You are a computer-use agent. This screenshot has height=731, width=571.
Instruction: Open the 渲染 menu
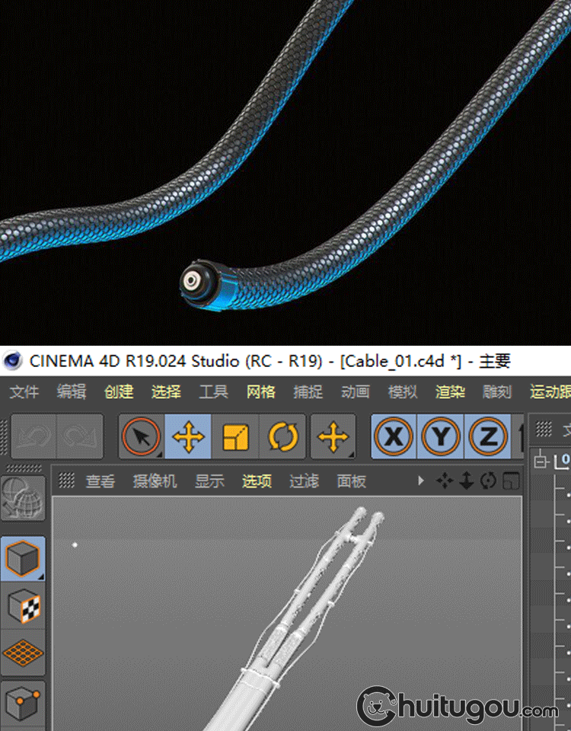click(450, 392)
